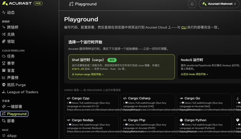The width and height of the screenshot is (241, 139).
Task: Click the activity pulse icon beside 动态
Action: (x=4, y=12)
